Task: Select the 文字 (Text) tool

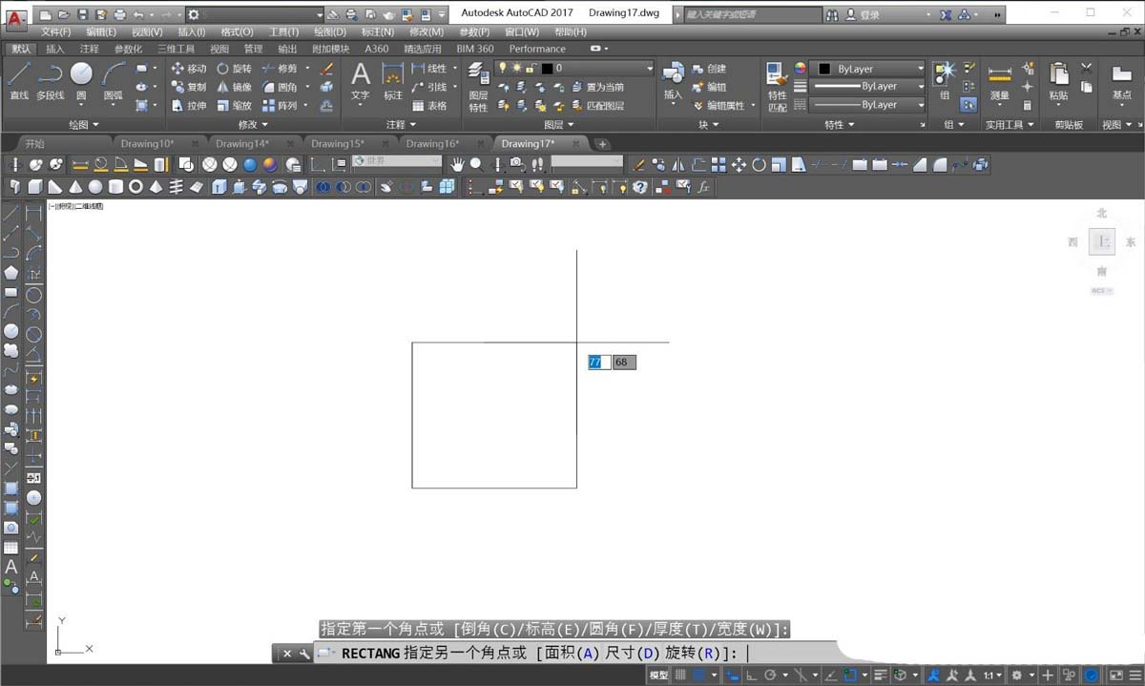Action: (x=360, y=81)
